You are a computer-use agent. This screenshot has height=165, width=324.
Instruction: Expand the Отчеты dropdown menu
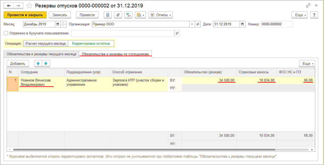click(161, 15)
